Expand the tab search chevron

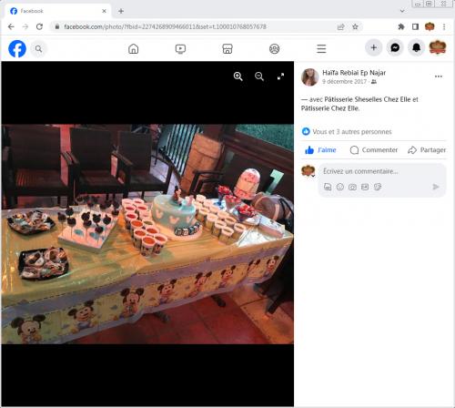point(402,11)
